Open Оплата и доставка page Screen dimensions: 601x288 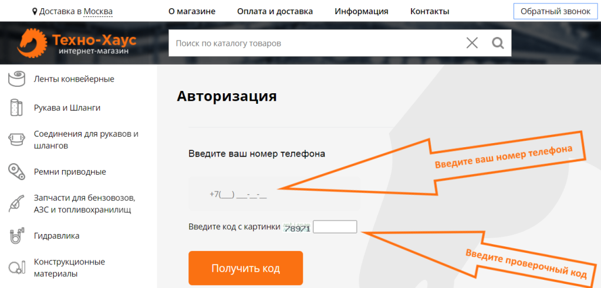[x=275, y=11]
